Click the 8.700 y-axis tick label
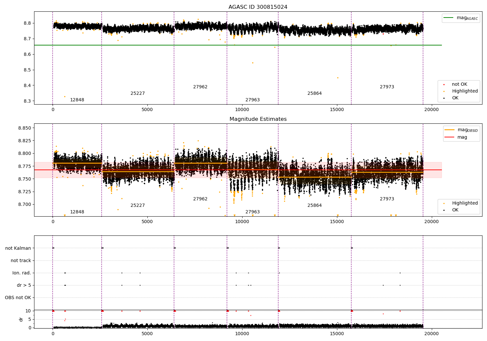Viewport: 487px width, 341px height. coord(24,204)
